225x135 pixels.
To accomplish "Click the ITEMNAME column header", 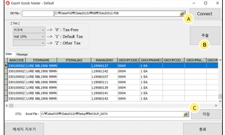I will point(42,60).
